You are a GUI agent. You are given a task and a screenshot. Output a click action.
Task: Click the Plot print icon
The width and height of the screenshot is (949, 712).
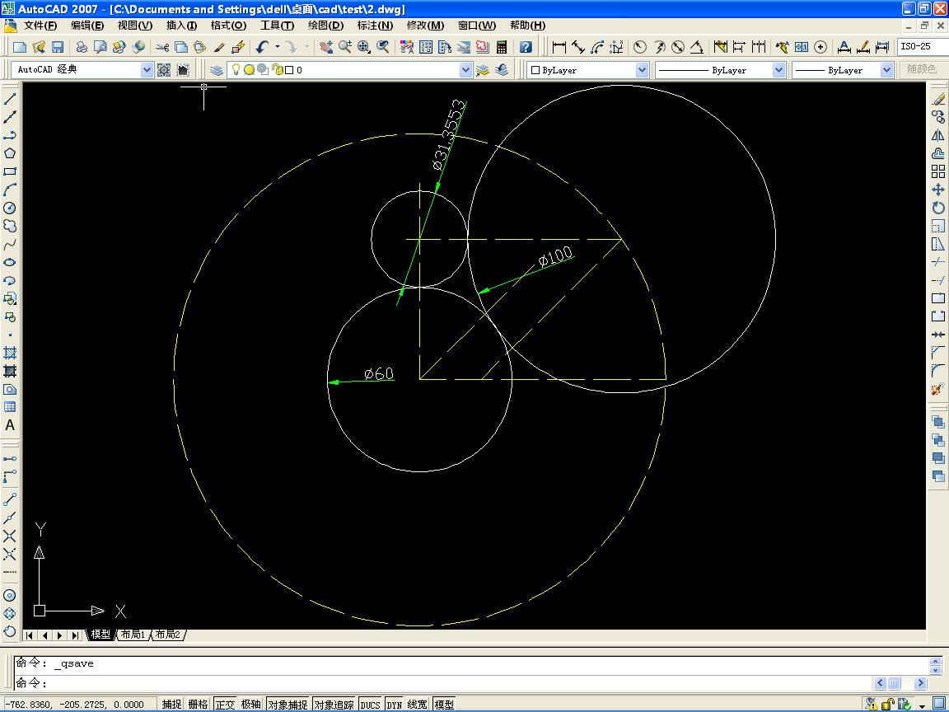tap(81, 47)
